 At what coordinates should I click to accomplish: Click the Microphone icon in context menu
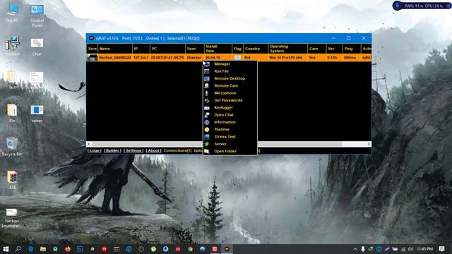point(207,93)
